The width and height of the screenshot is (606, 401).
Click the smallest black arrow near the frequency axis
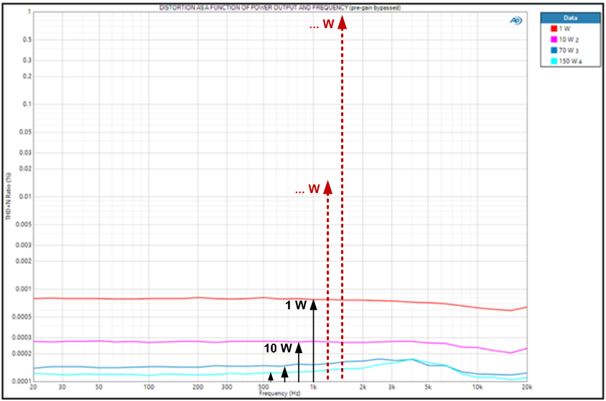[270, 376]
